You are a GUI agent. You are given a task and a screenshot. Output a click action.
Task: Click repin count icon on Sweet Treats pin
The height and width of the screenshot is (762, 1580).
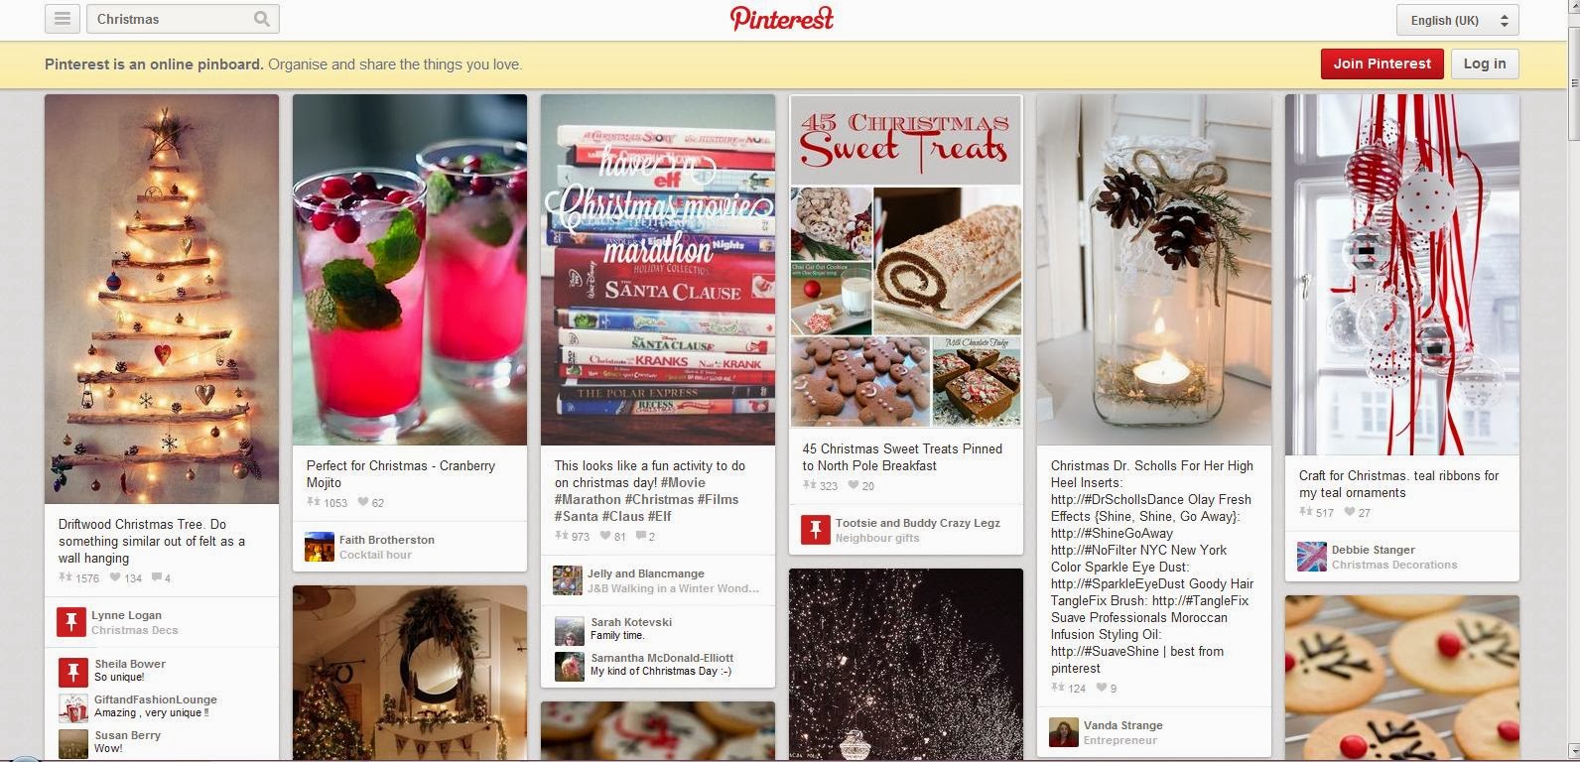(x=810, y=485)
